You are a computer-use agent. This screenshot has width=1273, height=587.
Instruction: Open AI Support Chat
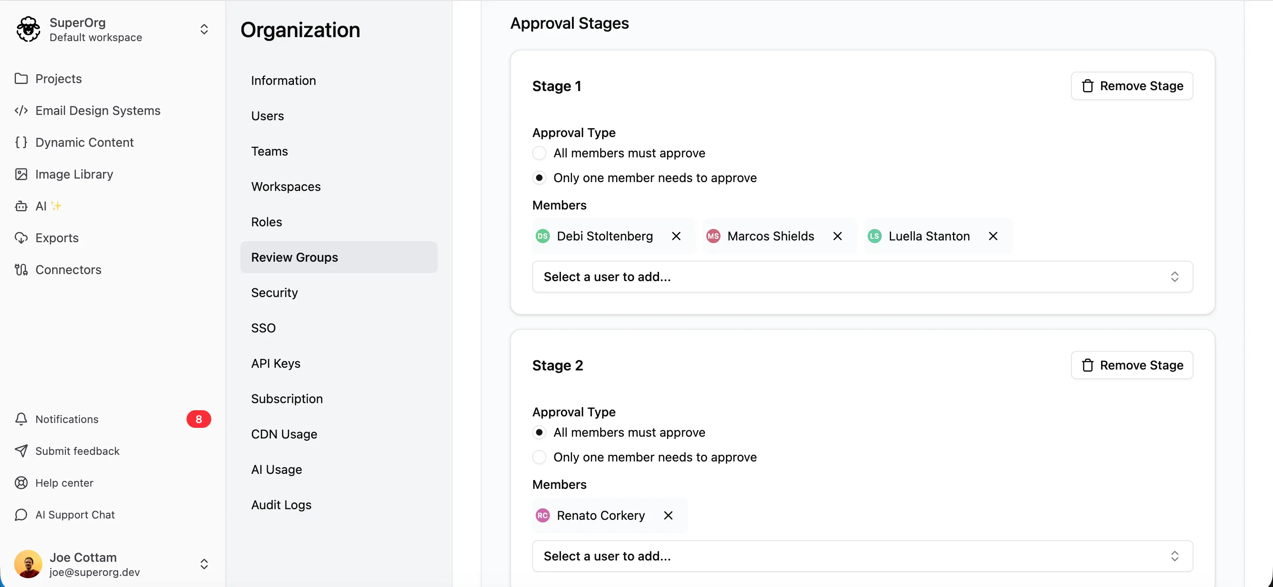75,515
